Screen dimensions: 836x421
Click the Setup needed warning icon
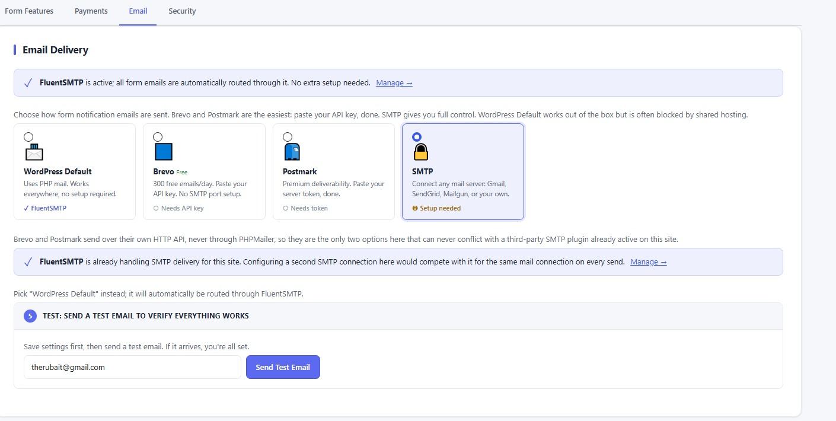pos(415,208)
